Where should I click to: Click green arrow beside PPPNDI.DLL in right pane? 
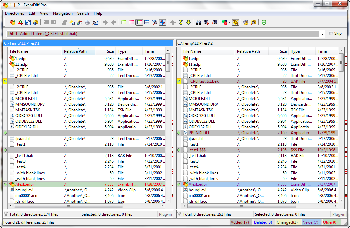click(x=179, y=133)
